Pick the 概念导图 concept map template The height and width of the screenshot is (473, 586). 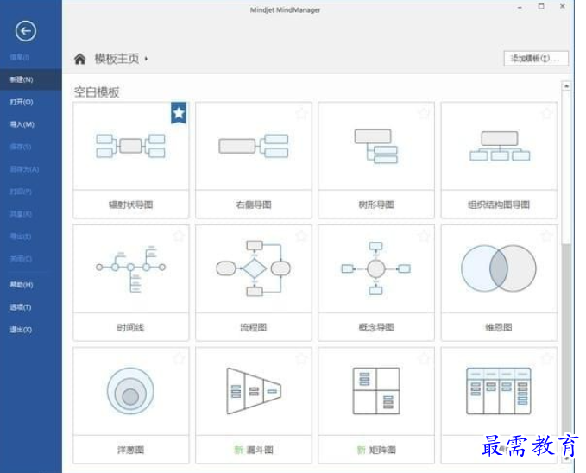click(x=376, y=283)
